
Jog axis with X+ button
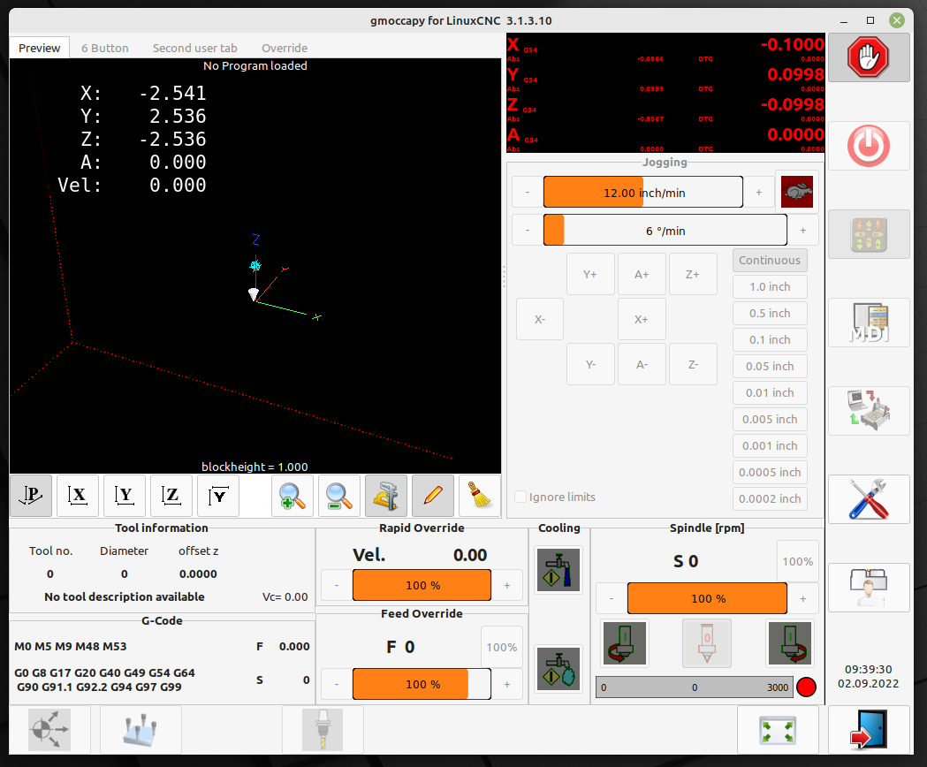[x=642, y=319]
